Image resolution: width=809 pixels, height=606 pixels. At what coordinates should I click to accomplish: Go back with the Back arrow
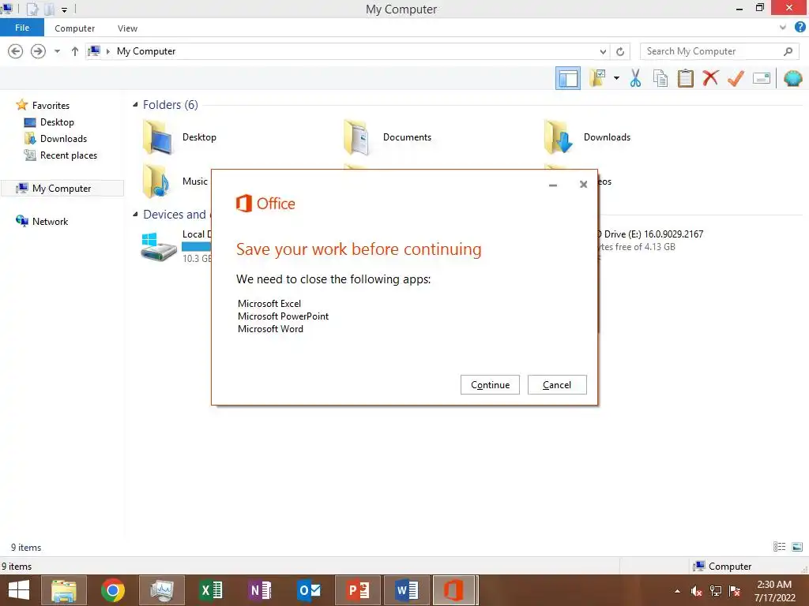tap(16, 51)
